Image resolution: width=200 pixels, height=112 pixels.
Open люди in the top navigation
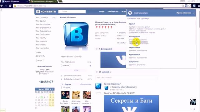pyautogui.click(x=102, y=12)
